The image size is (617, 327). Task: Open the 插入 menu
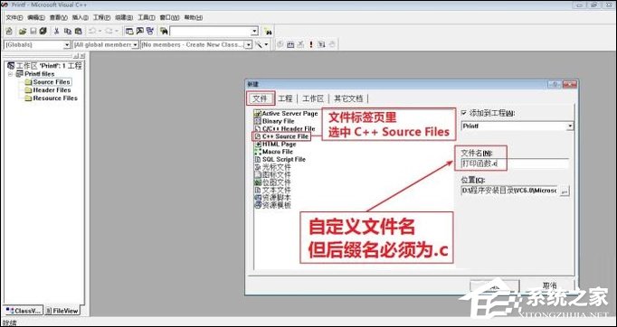point(81,17)
